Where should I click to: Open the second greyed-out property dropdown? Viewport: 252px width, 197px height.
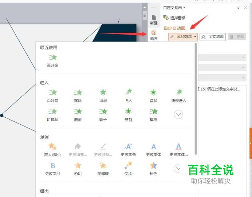[222, 68]
